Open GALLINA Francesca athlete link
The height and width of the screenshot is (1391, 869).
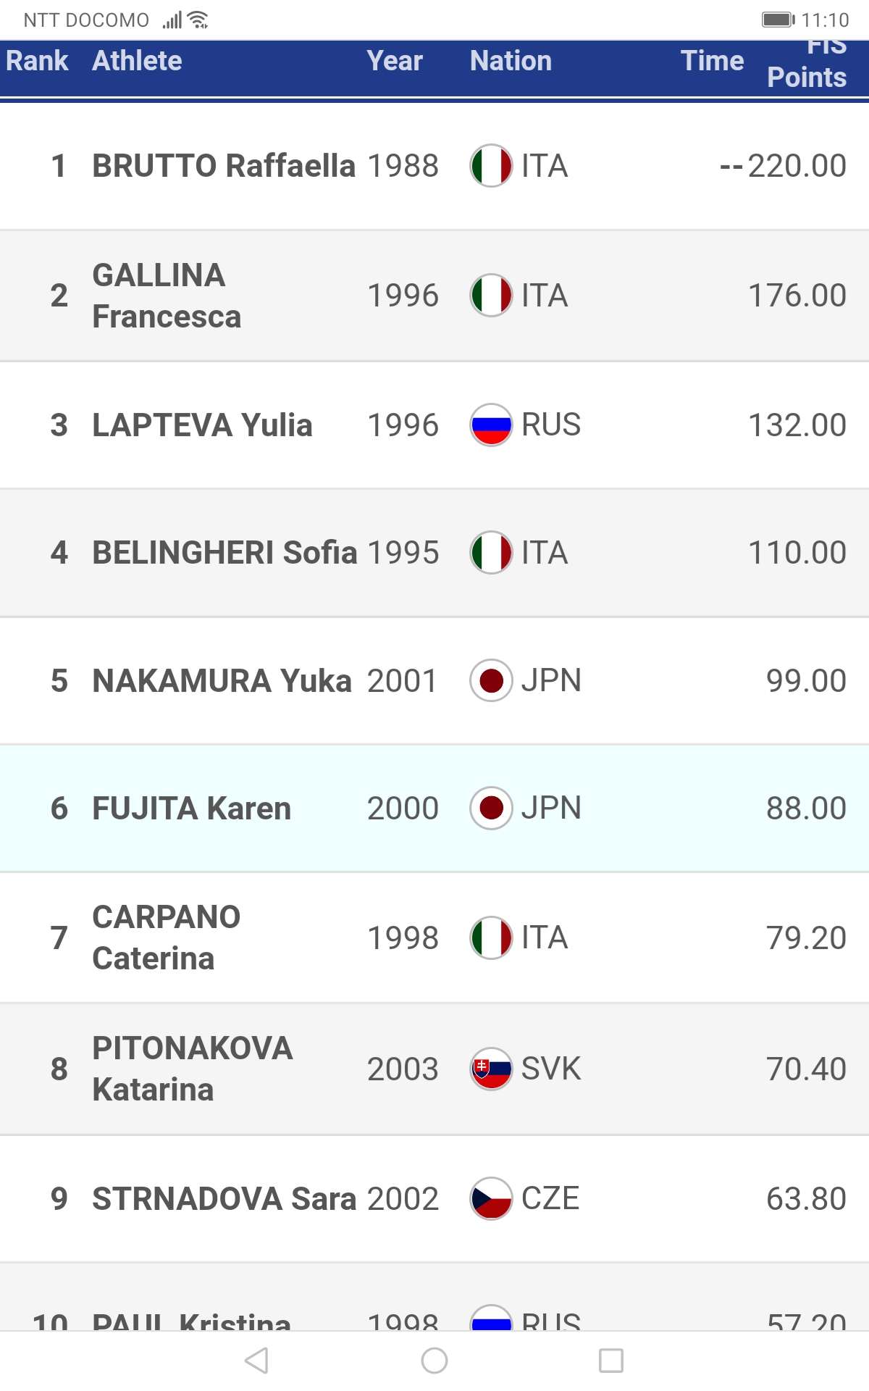click(x=167, y=296)
